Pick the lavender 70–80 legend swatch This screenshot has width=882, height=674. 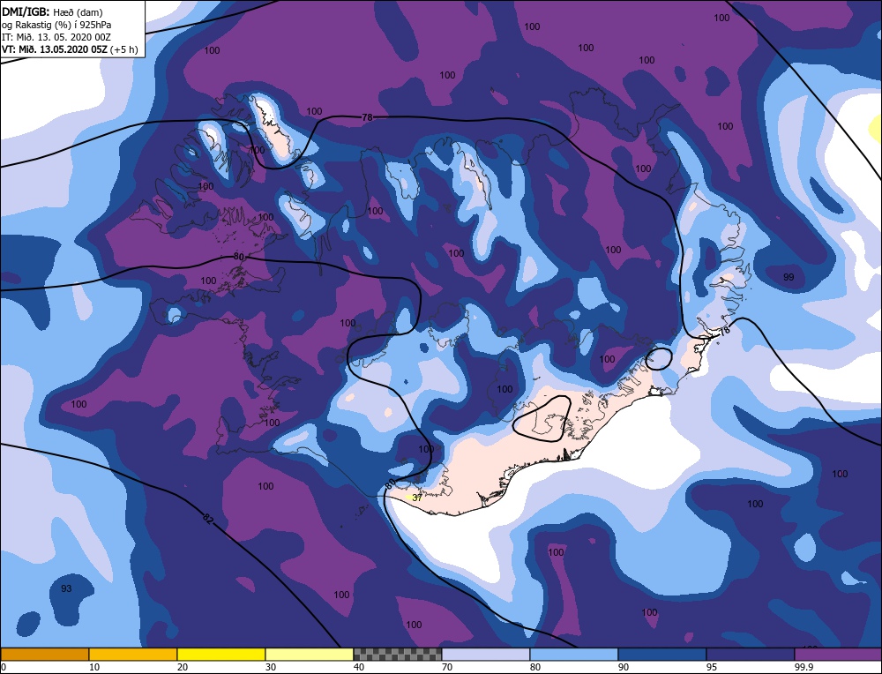pyautogui.click(x=486, y=654)
